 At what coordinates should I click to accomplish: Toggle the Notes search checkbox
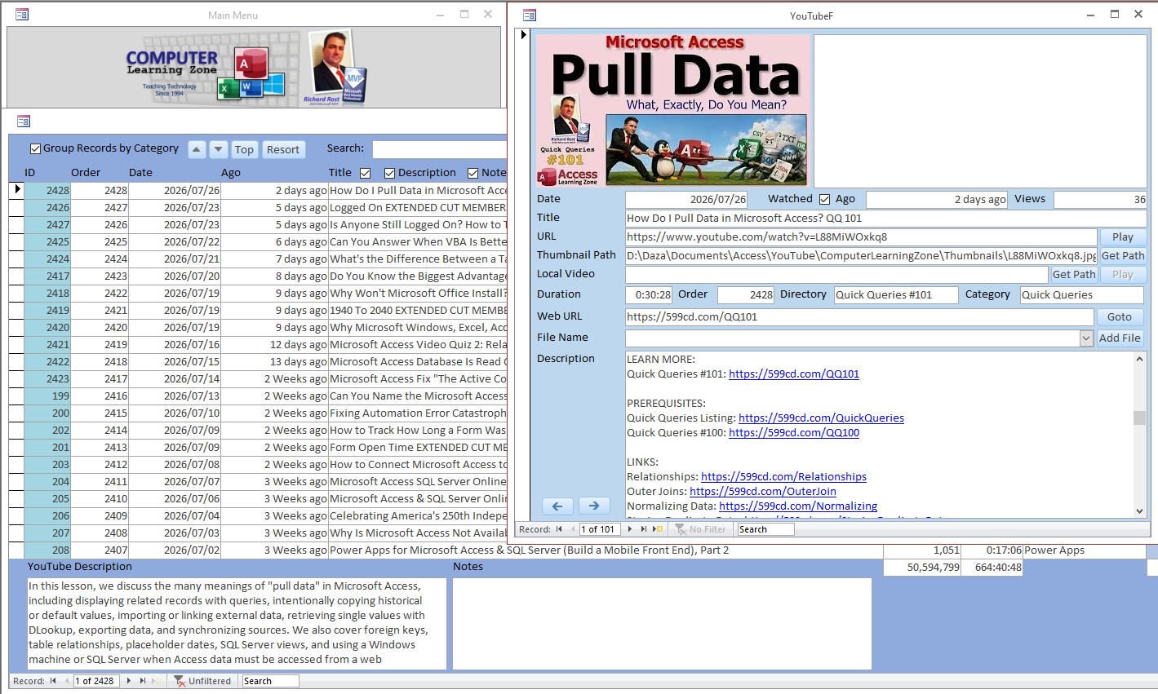(x=473, y=173)
